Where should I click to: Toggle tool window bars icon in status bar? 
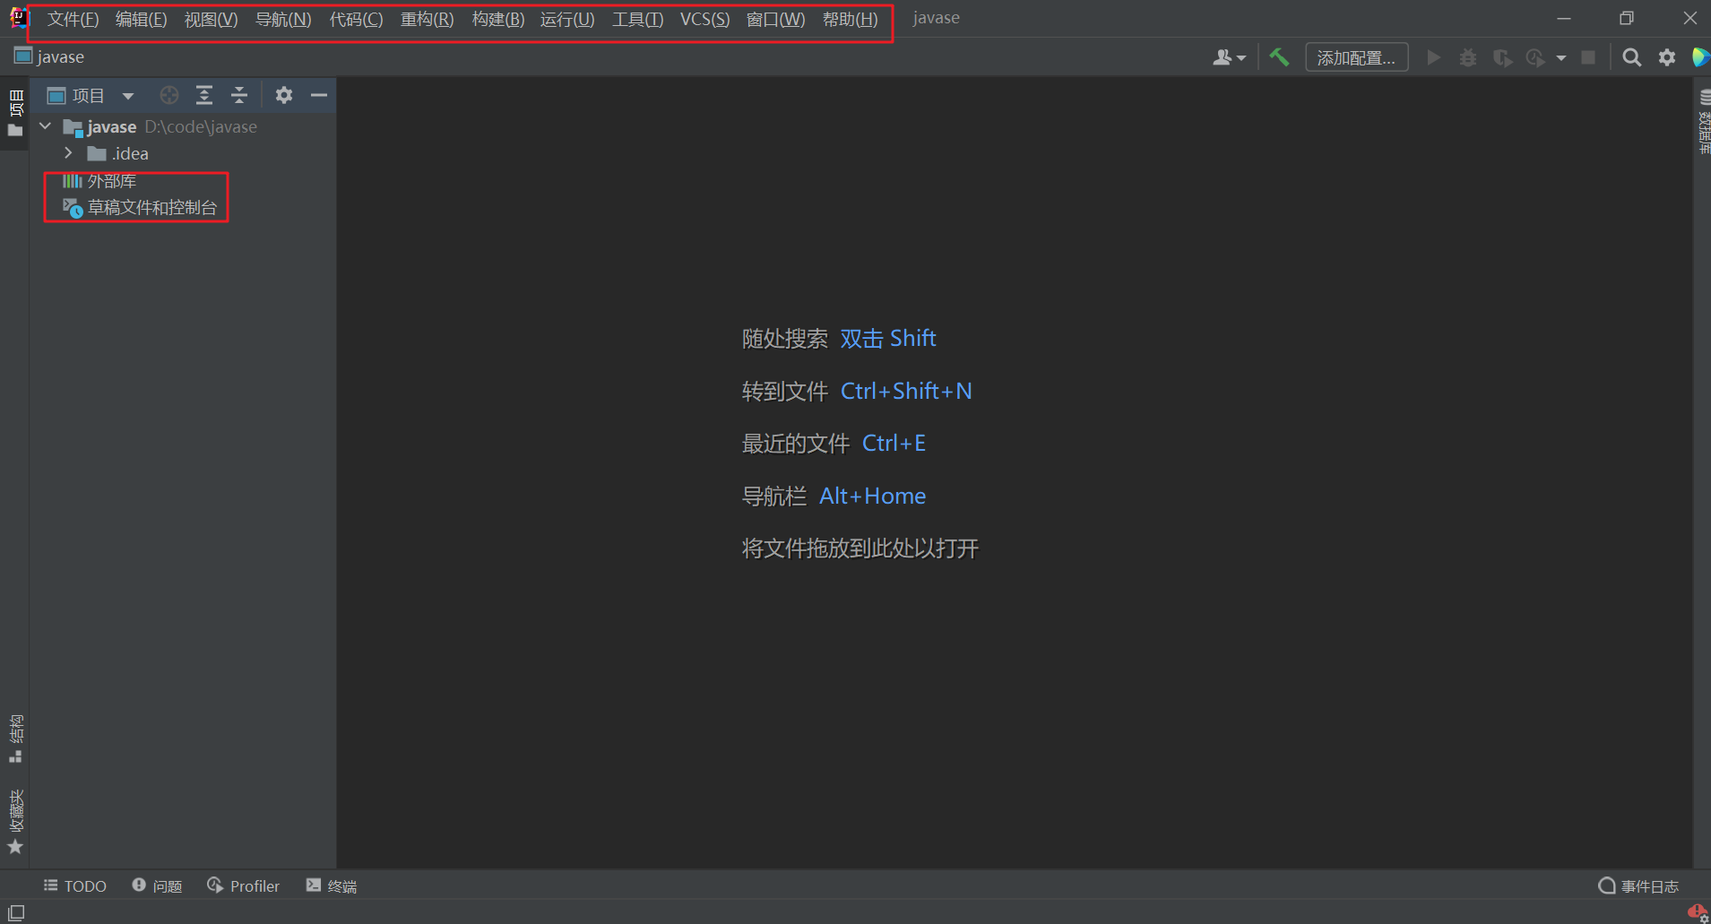16,912
